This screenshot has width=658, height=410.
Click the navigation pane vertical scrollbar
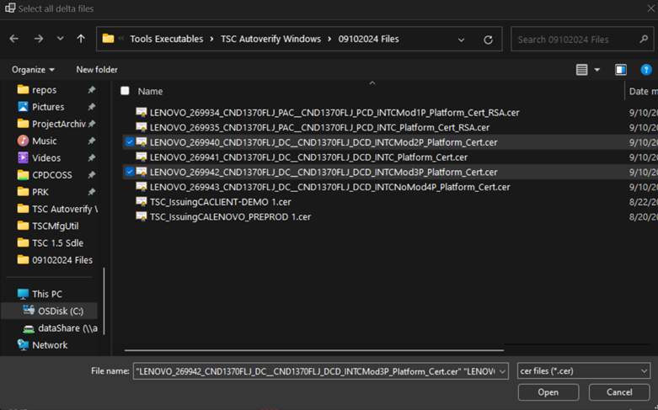tap(104, 301)
